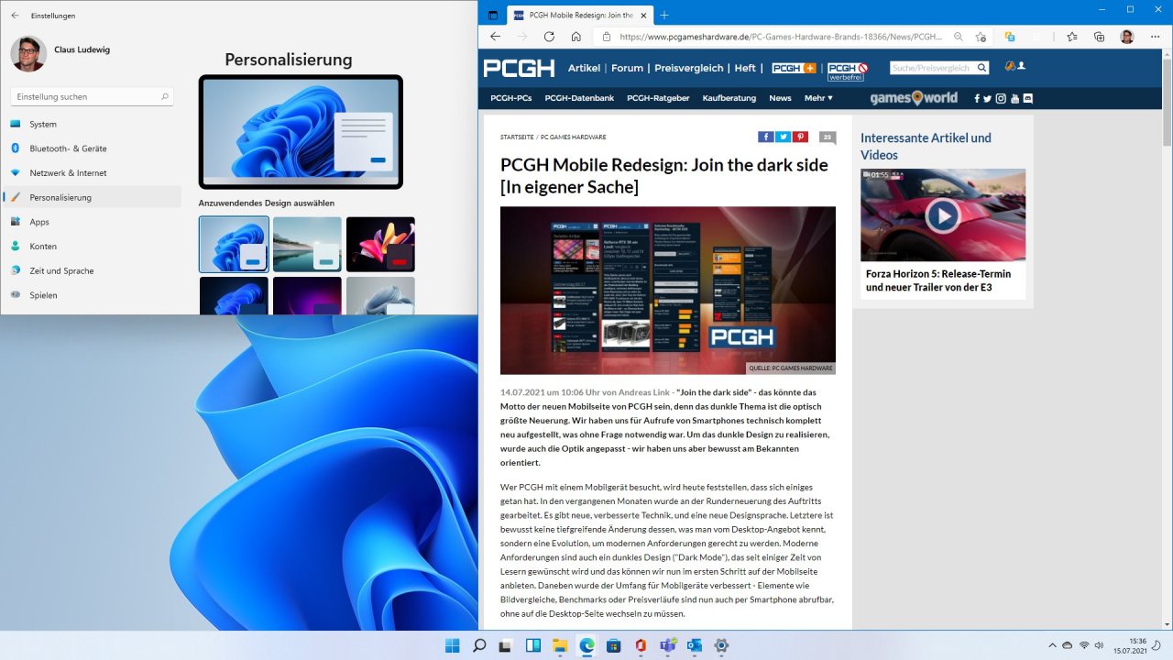Click the Edge address bar URL
This screenshot has width=1173, height=660.
tap(782, 37)
